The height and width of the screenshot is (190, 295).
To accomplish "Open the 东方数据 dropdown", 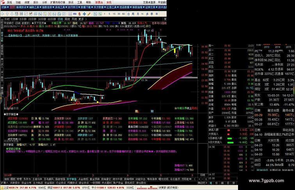I will pyautogui.click(x=100, y=7).
